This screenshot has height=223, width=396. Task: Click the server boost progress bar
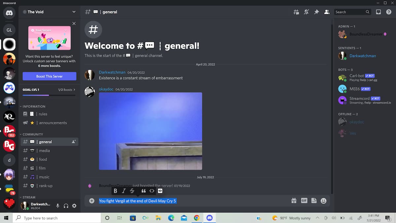point(49,95)
